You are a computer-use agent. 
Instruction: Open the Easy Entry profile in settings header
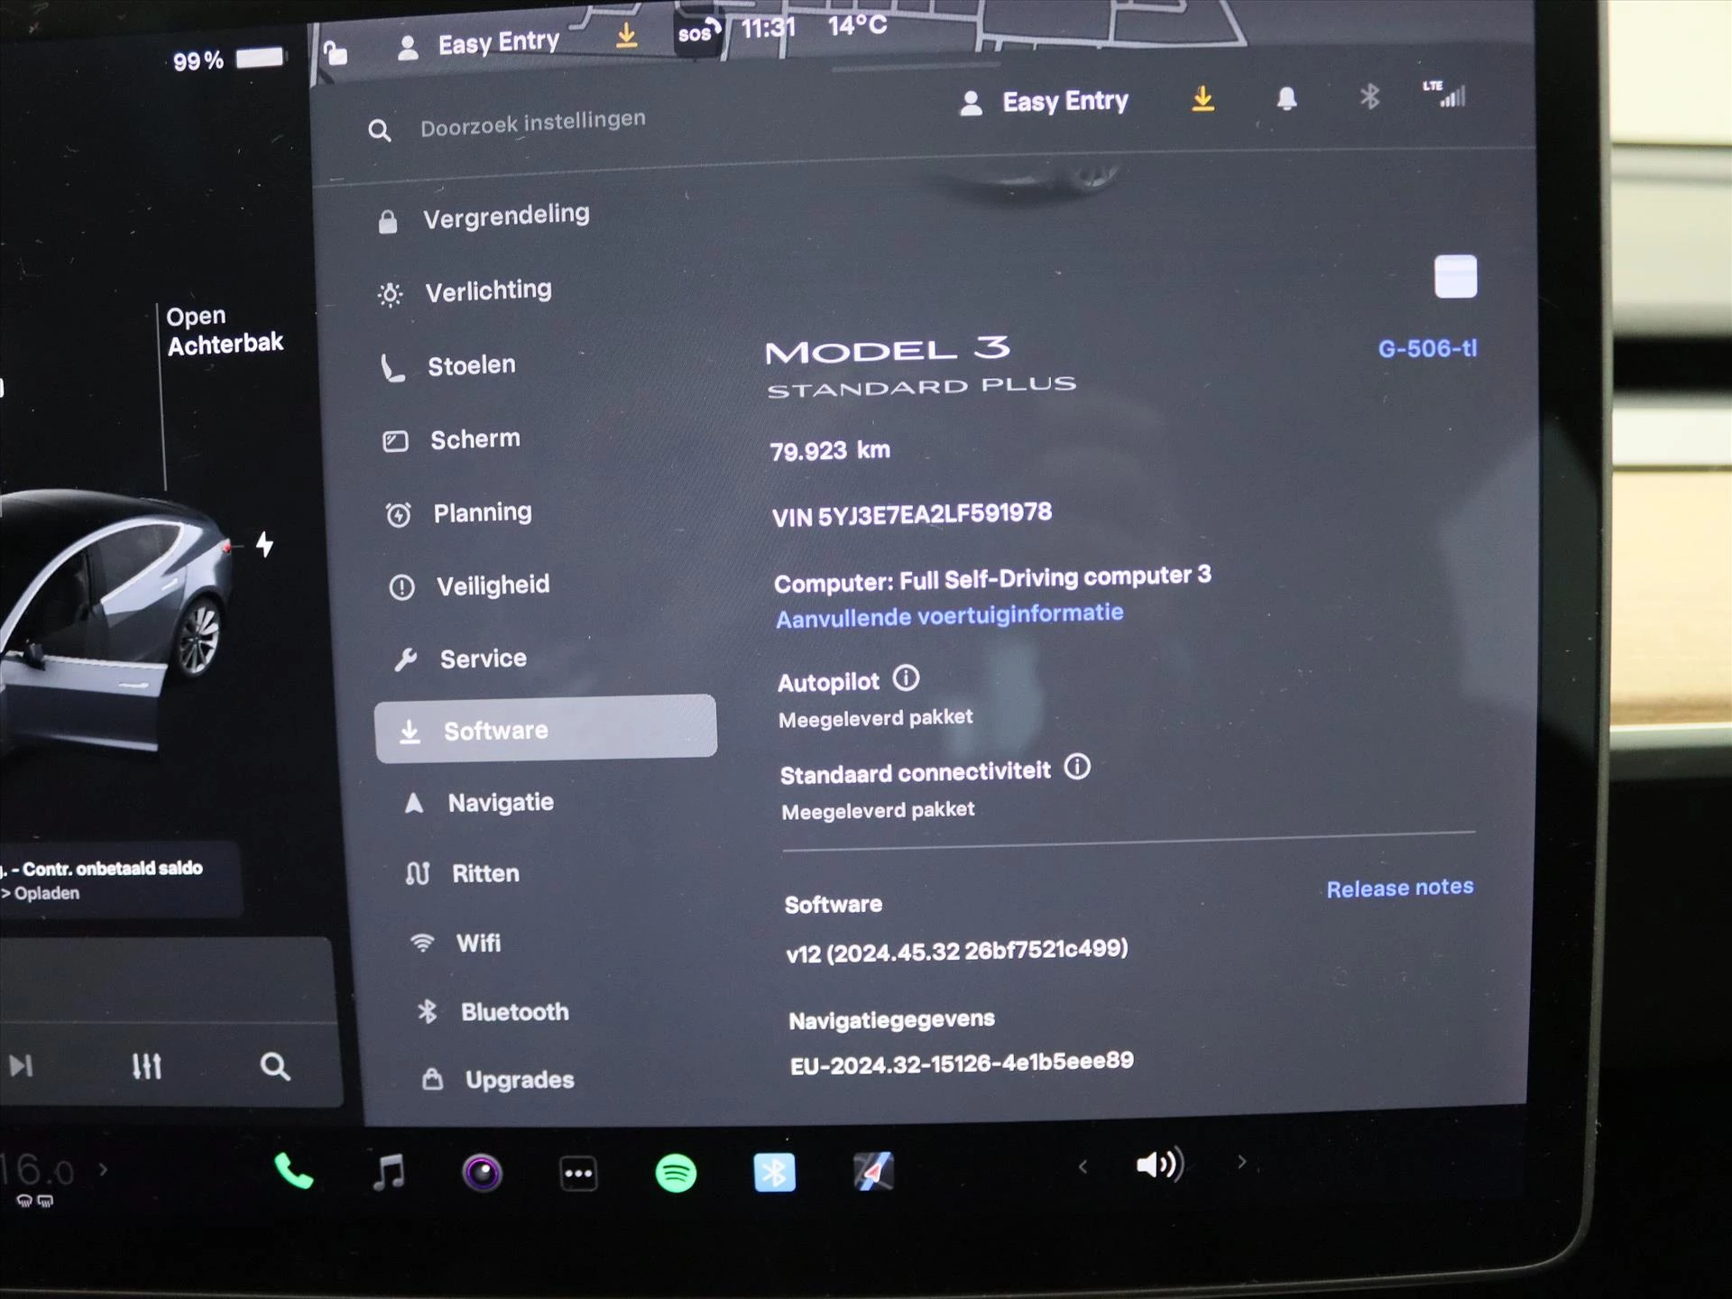[1046, 102]
